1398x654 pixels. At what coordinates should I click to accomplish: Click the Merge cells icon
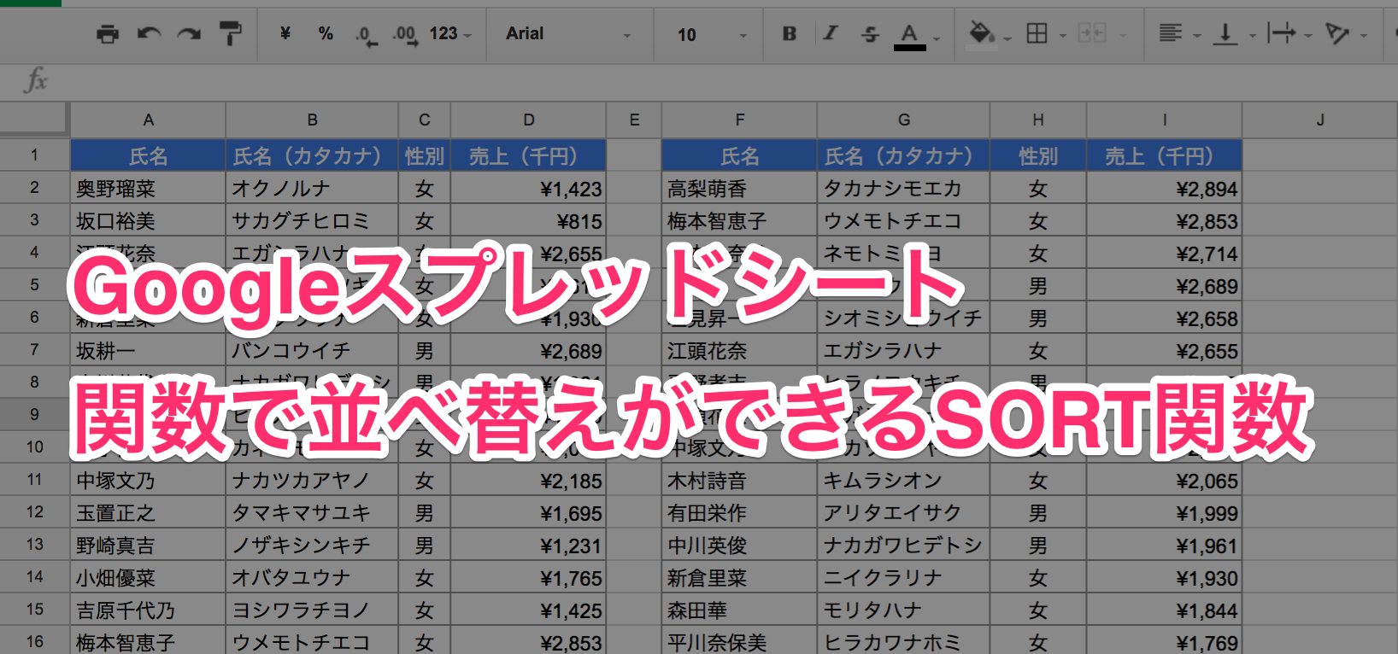click(1092, 34)
